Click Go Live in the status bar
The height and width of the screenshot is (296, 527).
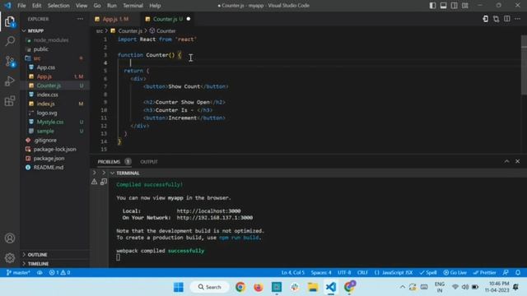point(455,272)
